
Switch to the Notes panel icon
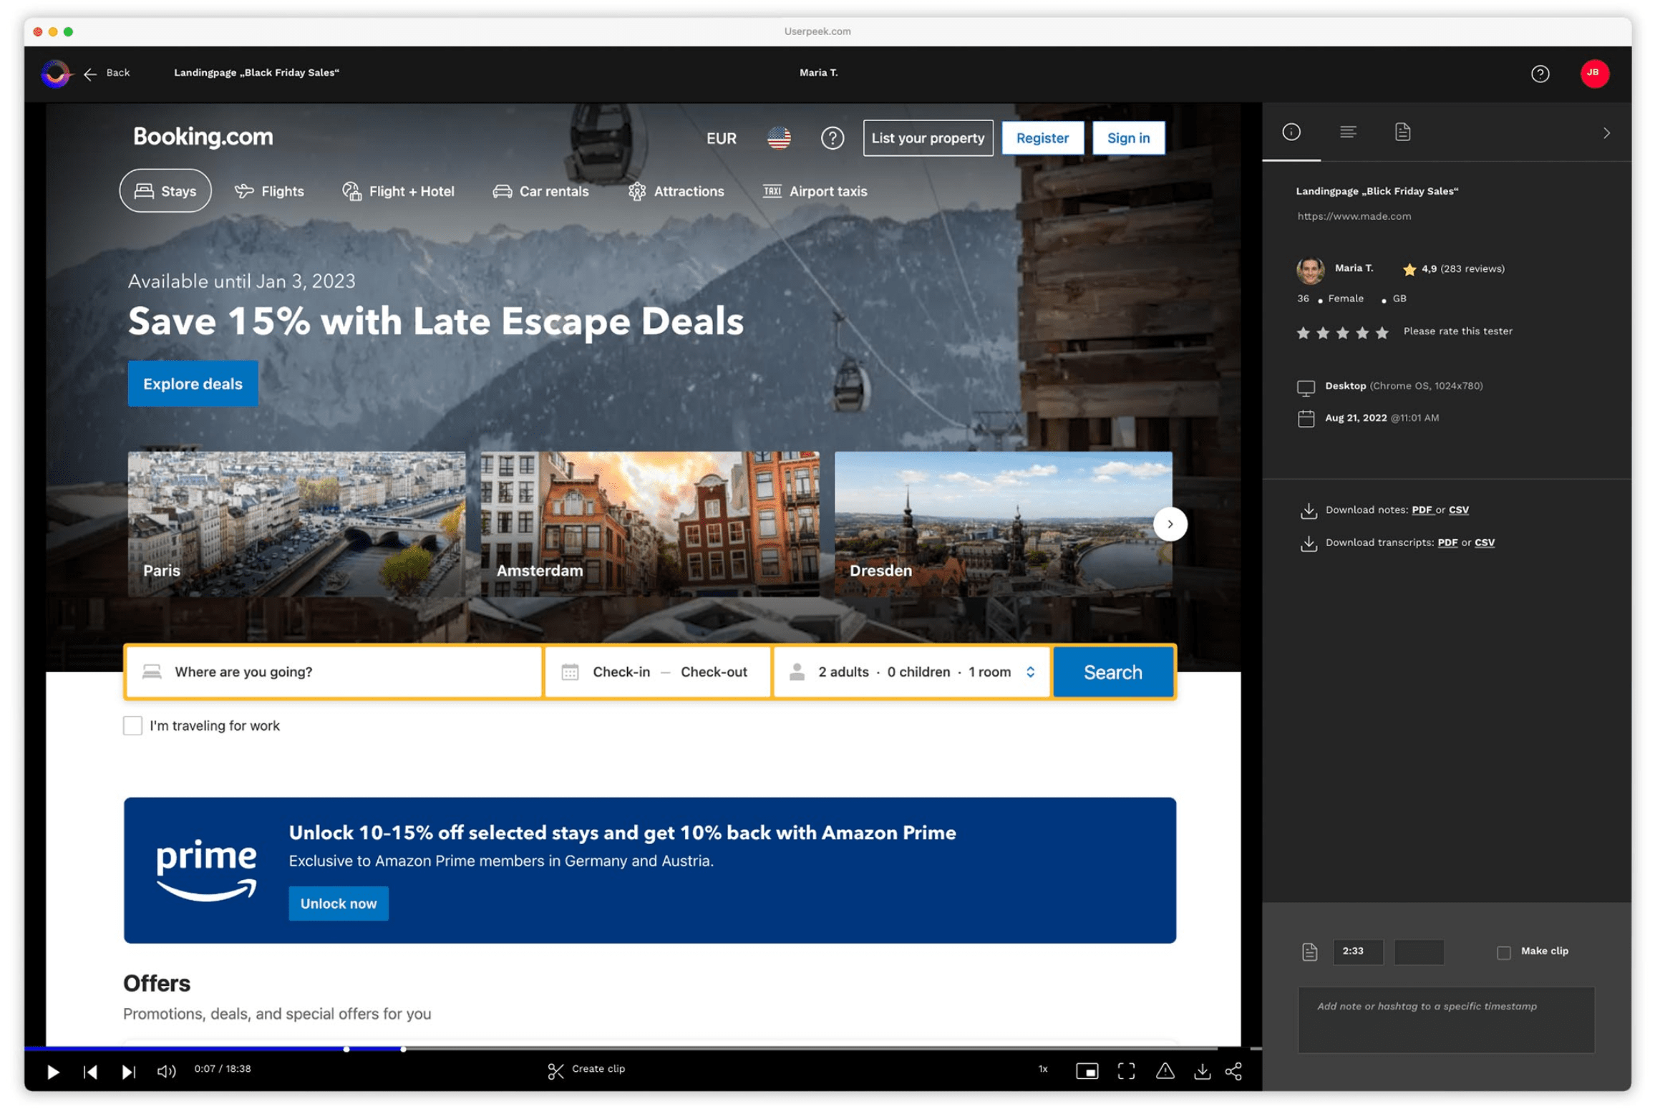tap(1348, 132)
